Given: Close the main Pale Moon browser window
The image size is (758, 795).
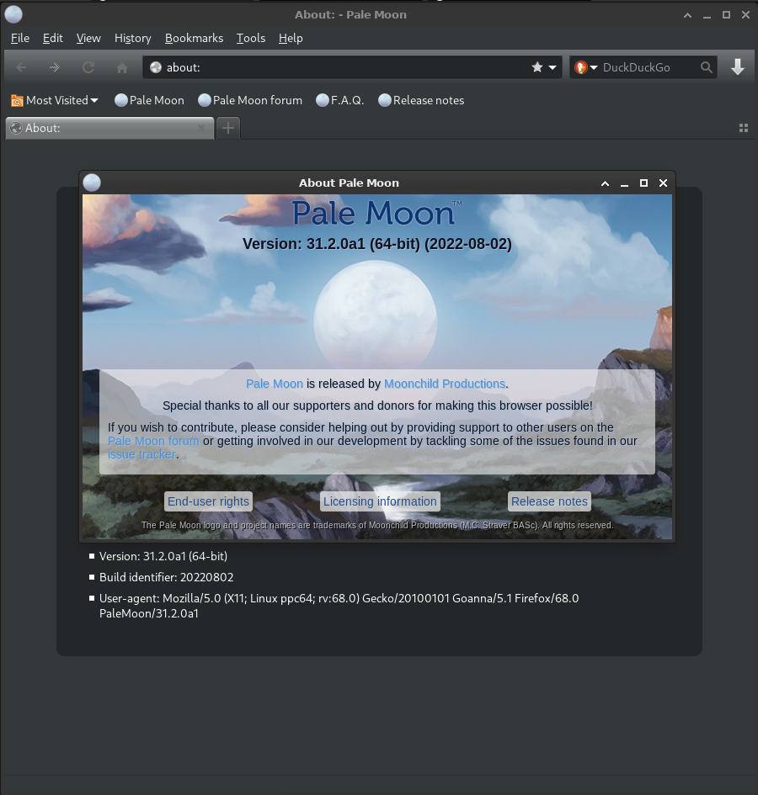Looking at the screenshot, I should tap(746, 14).
